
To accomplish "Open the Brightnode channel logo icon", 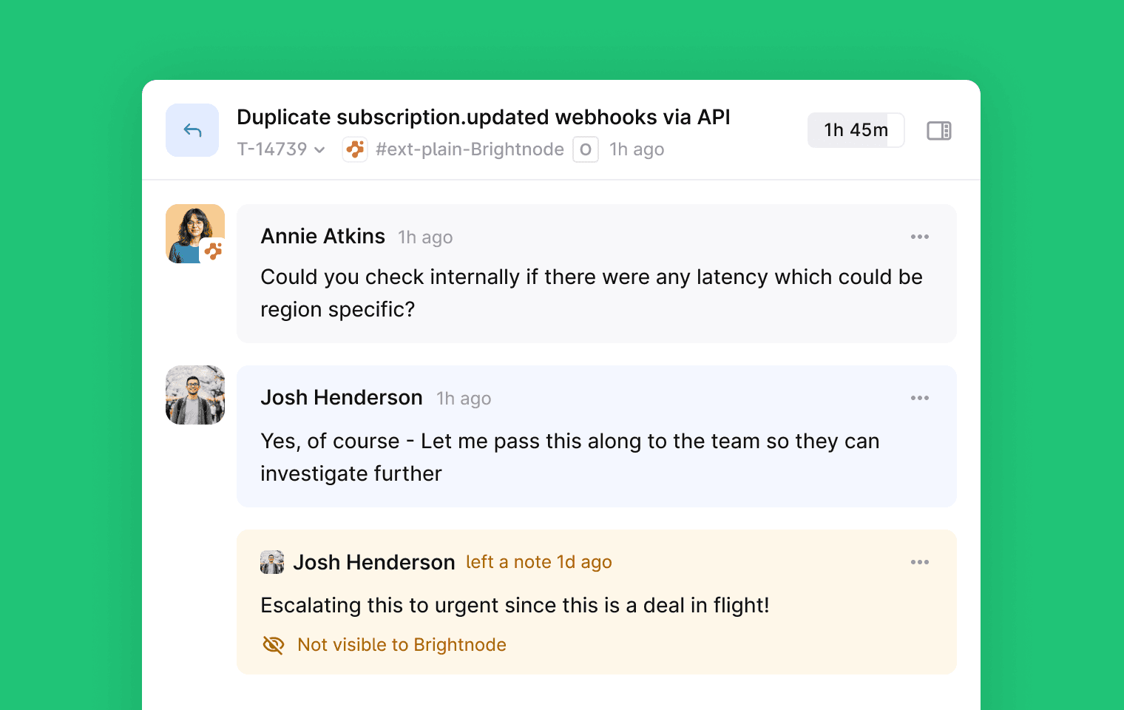I will 355,149.
